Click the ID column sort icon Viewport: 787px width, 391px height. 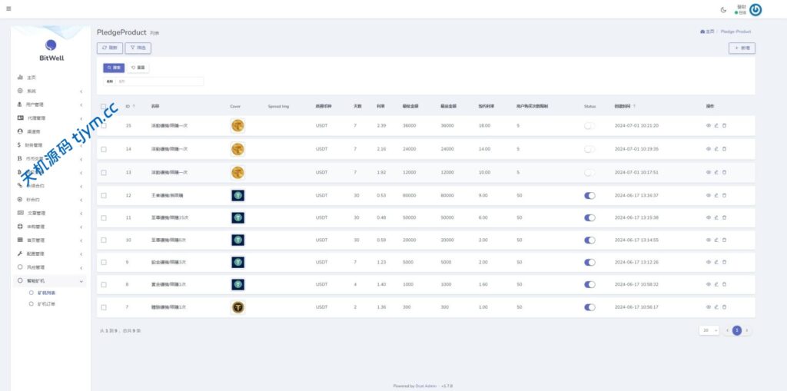point(134,106)
